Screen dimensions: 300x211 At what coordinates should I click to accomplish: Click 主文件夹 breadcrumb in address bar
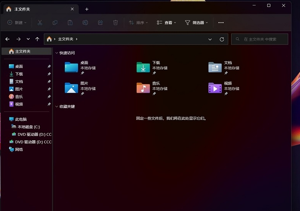[66, 39]
